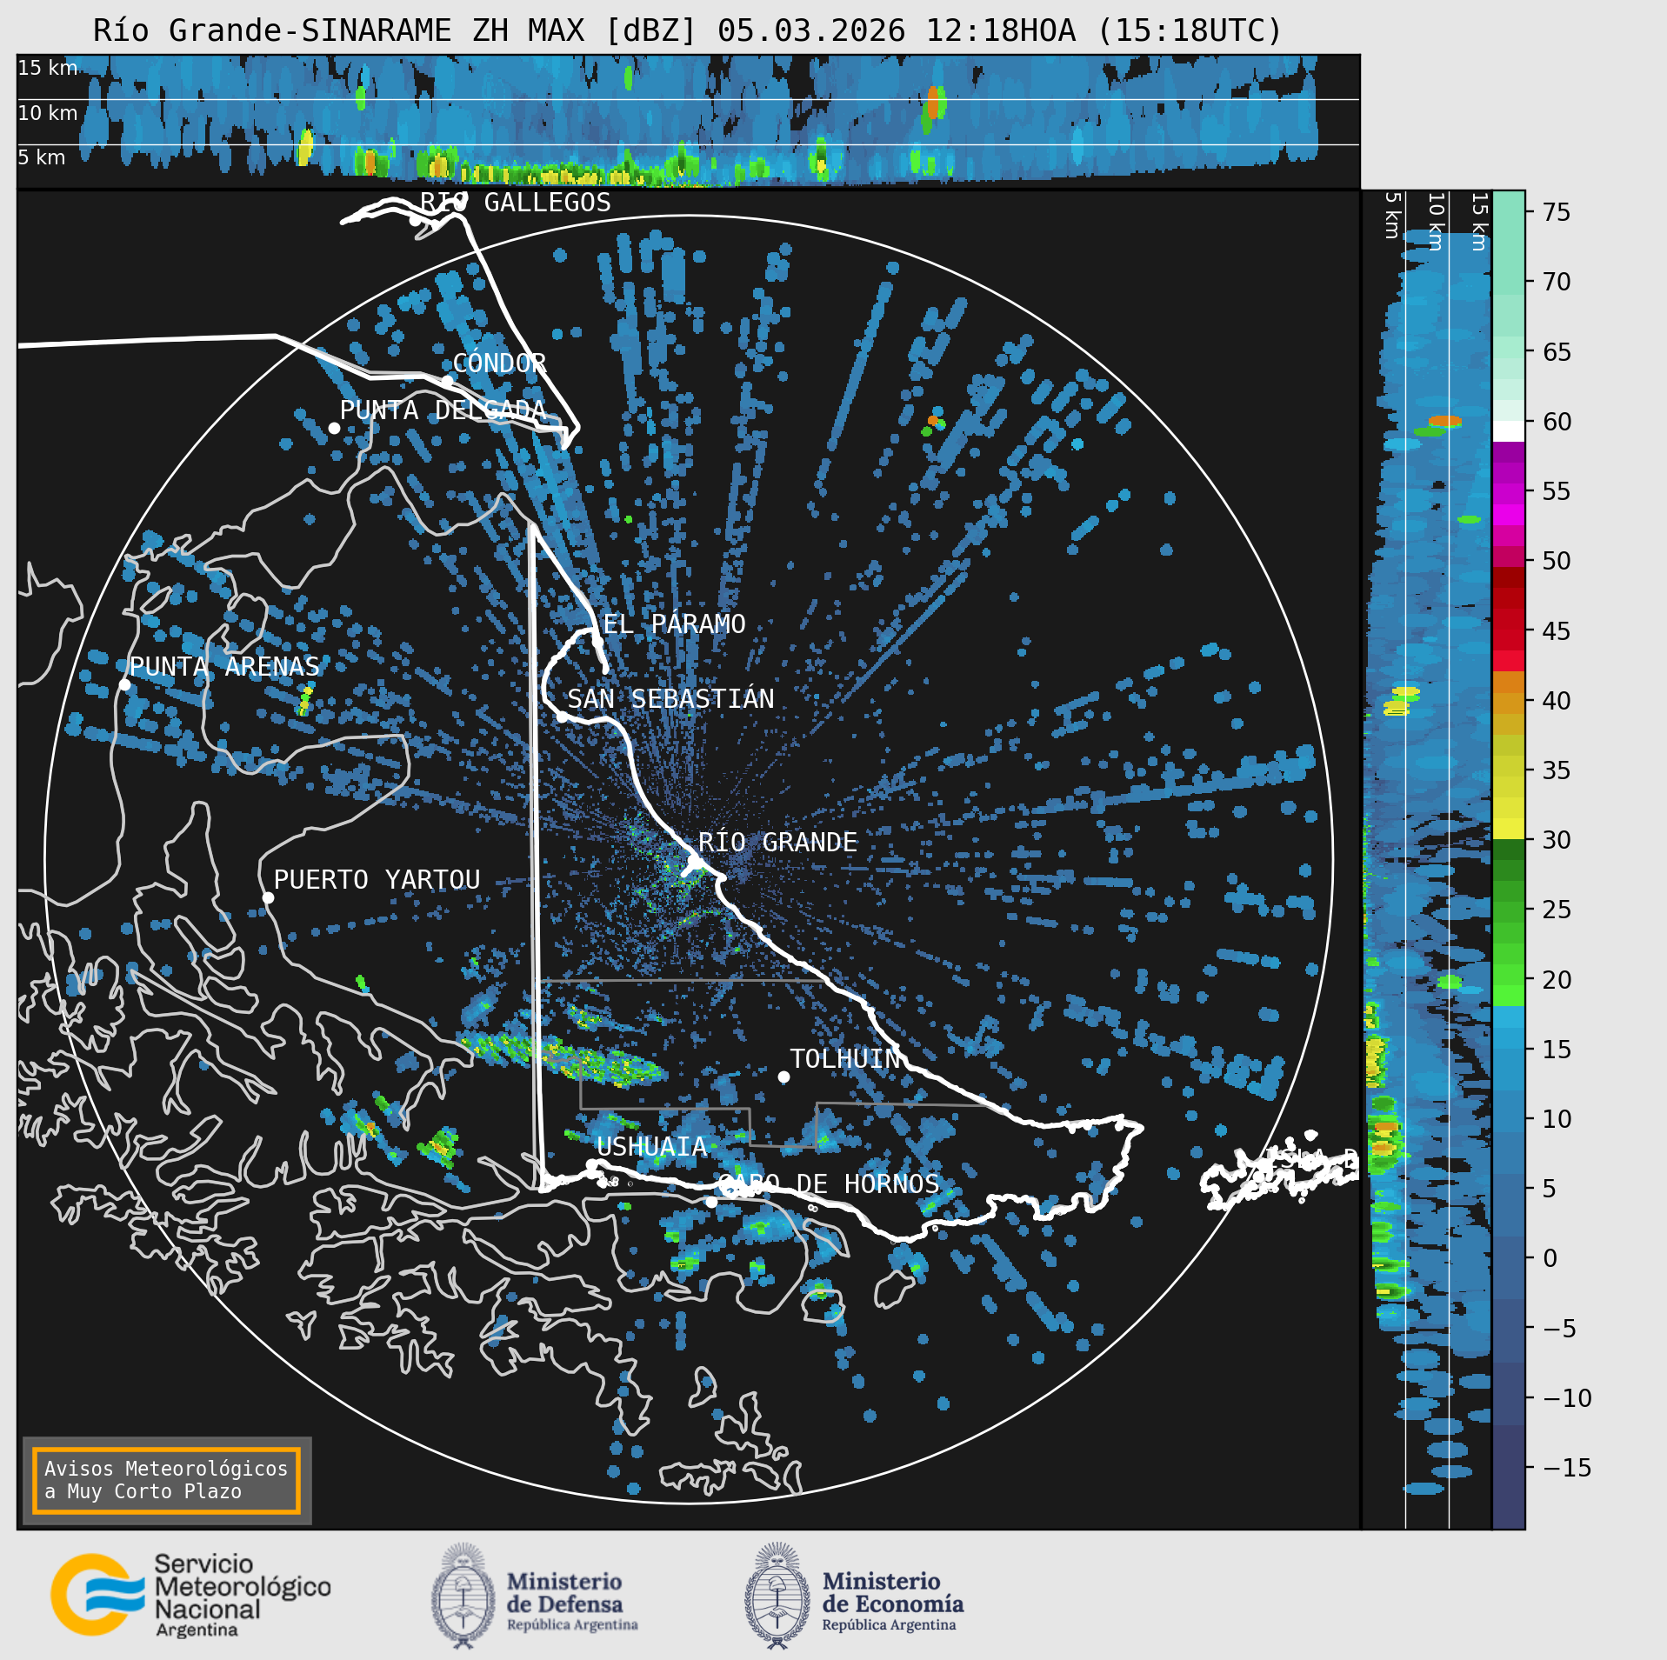Click the radar title text at top

688,30
